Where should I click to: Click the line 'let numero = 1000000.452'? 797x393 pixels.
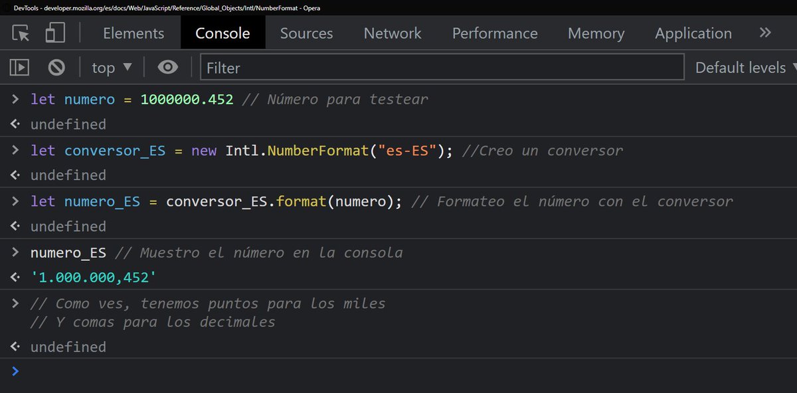click(132, 100)
